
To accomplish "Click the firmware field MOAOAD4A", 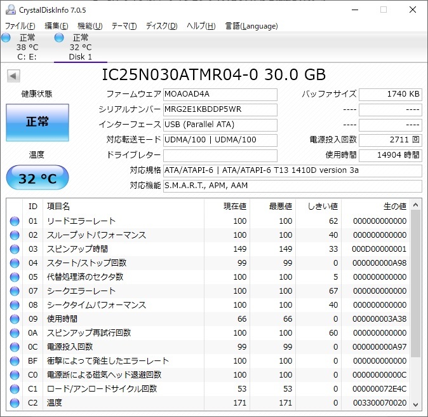I will [x=220, y=94].
